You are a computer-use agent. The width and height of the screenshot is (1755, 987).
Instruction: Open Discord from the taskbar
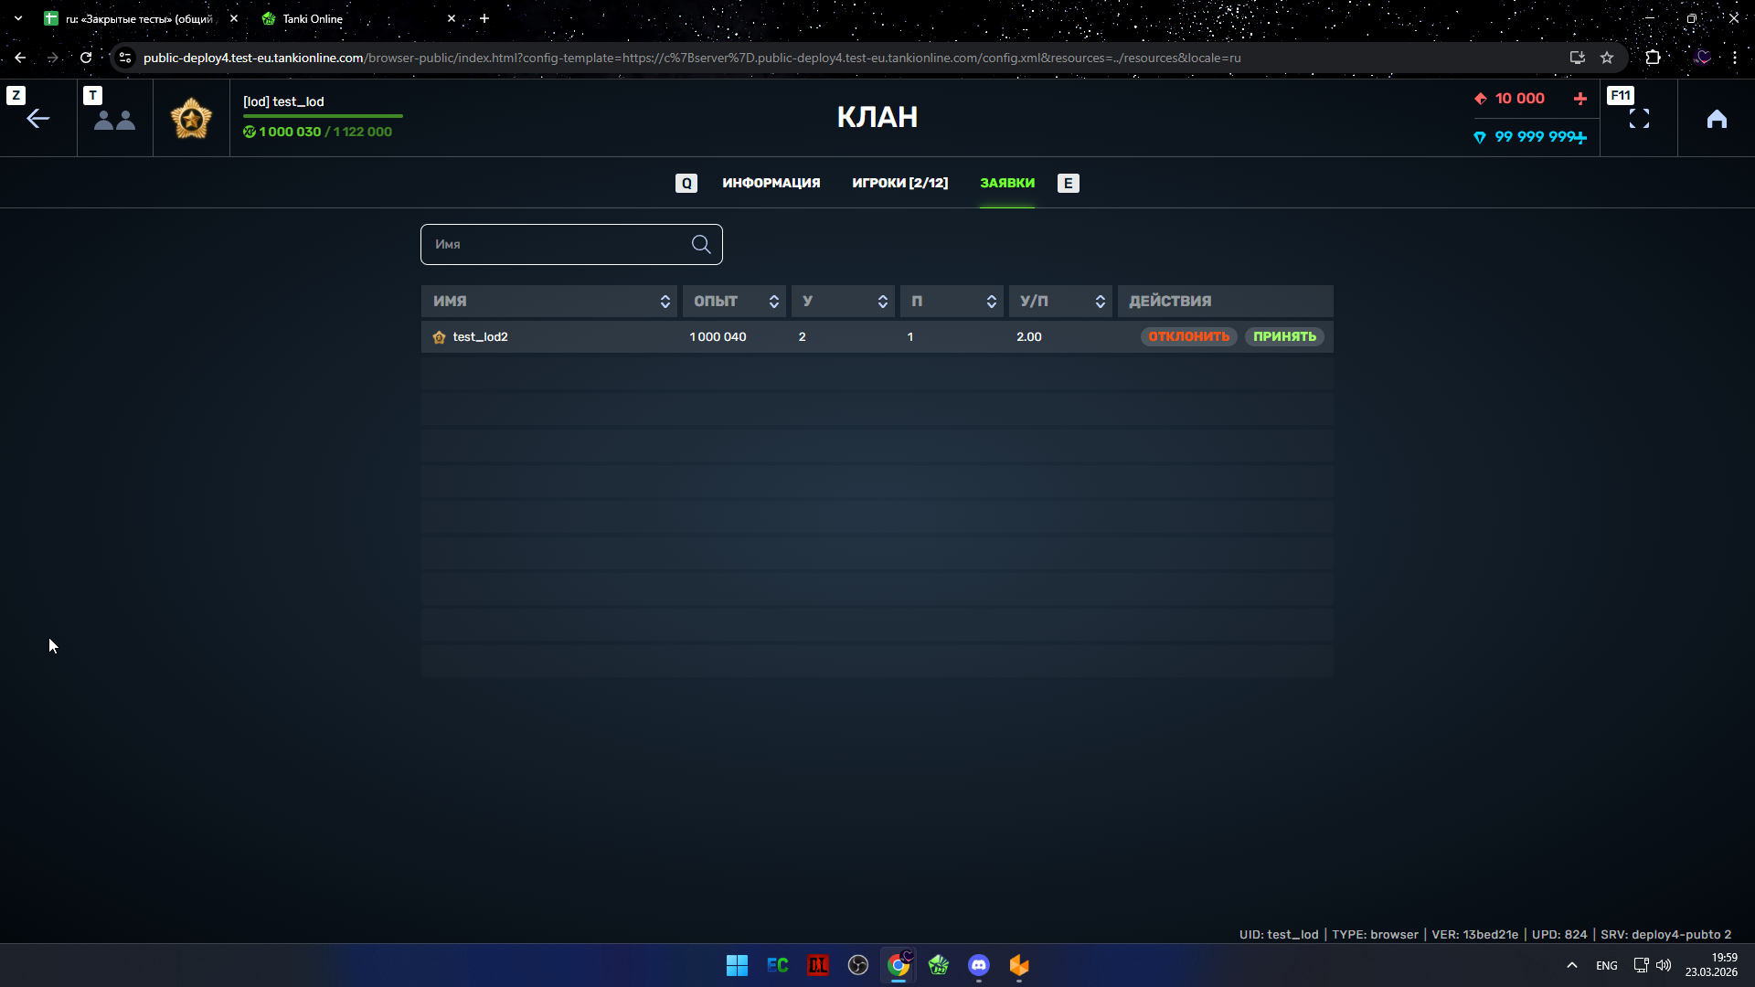[x=978, y=965]
